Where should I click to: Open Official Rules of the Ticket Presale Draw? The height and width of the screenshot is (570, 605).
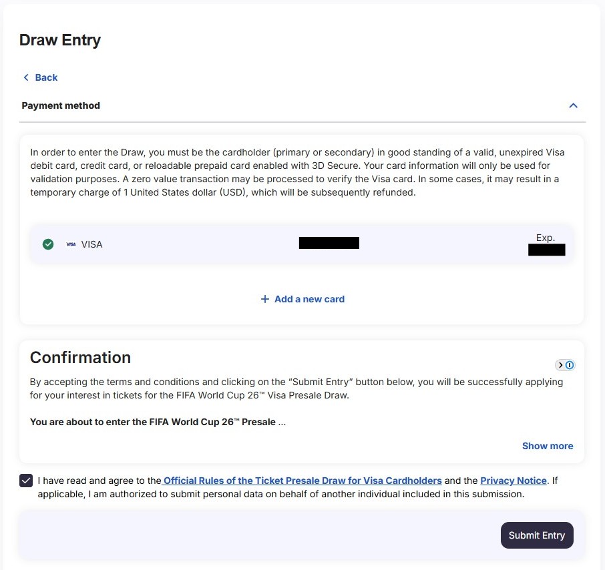tap(302, 481)
